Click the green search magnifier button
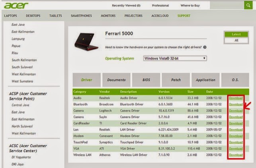 [x=248, y=5]
